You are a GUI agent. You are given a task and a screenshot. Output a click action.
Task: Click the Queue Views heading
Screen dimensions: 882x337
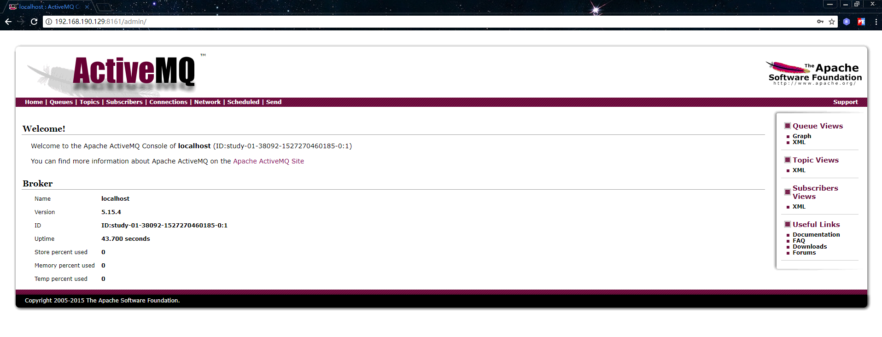[818, 126]
